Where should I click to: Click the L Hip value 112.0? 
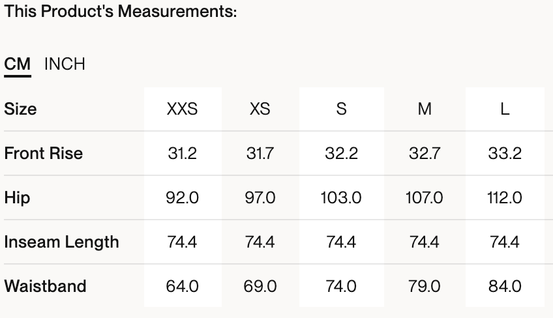tap(505, 197)
